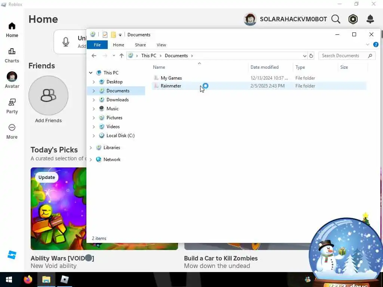Click the Roblox Studio icon in sidebar

coord(12,255)
